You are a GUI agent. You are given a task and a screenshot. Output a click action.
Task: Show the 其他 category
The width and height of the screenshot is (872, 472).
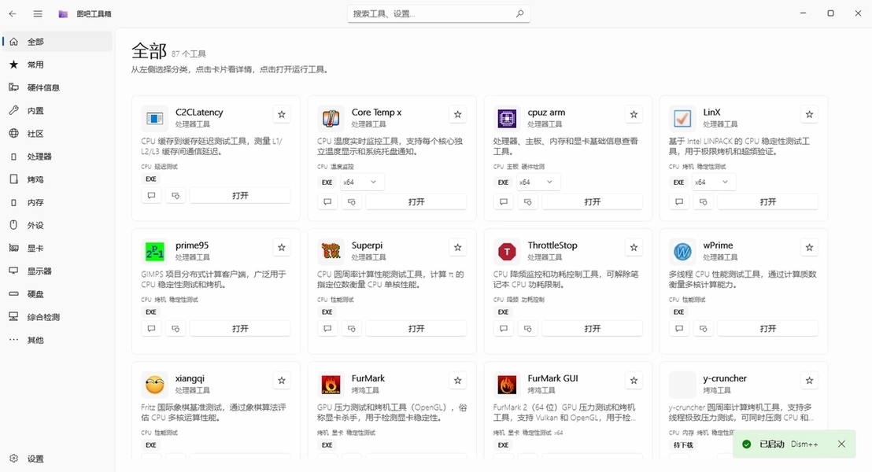pos(57,341)
